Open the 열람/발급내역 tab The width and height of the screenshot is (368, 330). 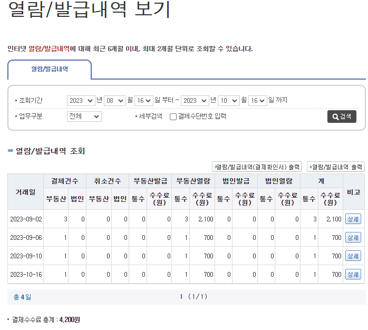(x=50, y=69)
